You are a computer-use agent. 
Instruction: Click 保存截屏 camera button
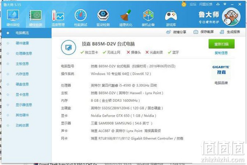tap(204, 32)
